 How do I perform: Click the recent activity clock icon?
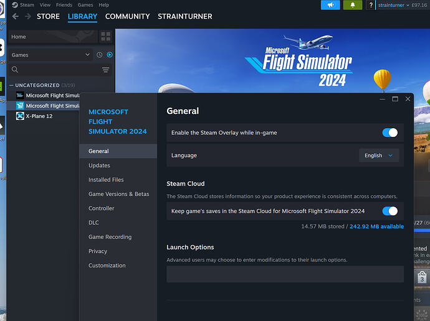(x=99, y=55)
